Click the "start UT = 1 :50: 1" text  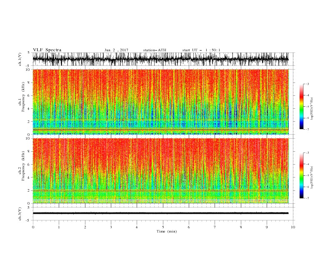(x=201, y=50)
